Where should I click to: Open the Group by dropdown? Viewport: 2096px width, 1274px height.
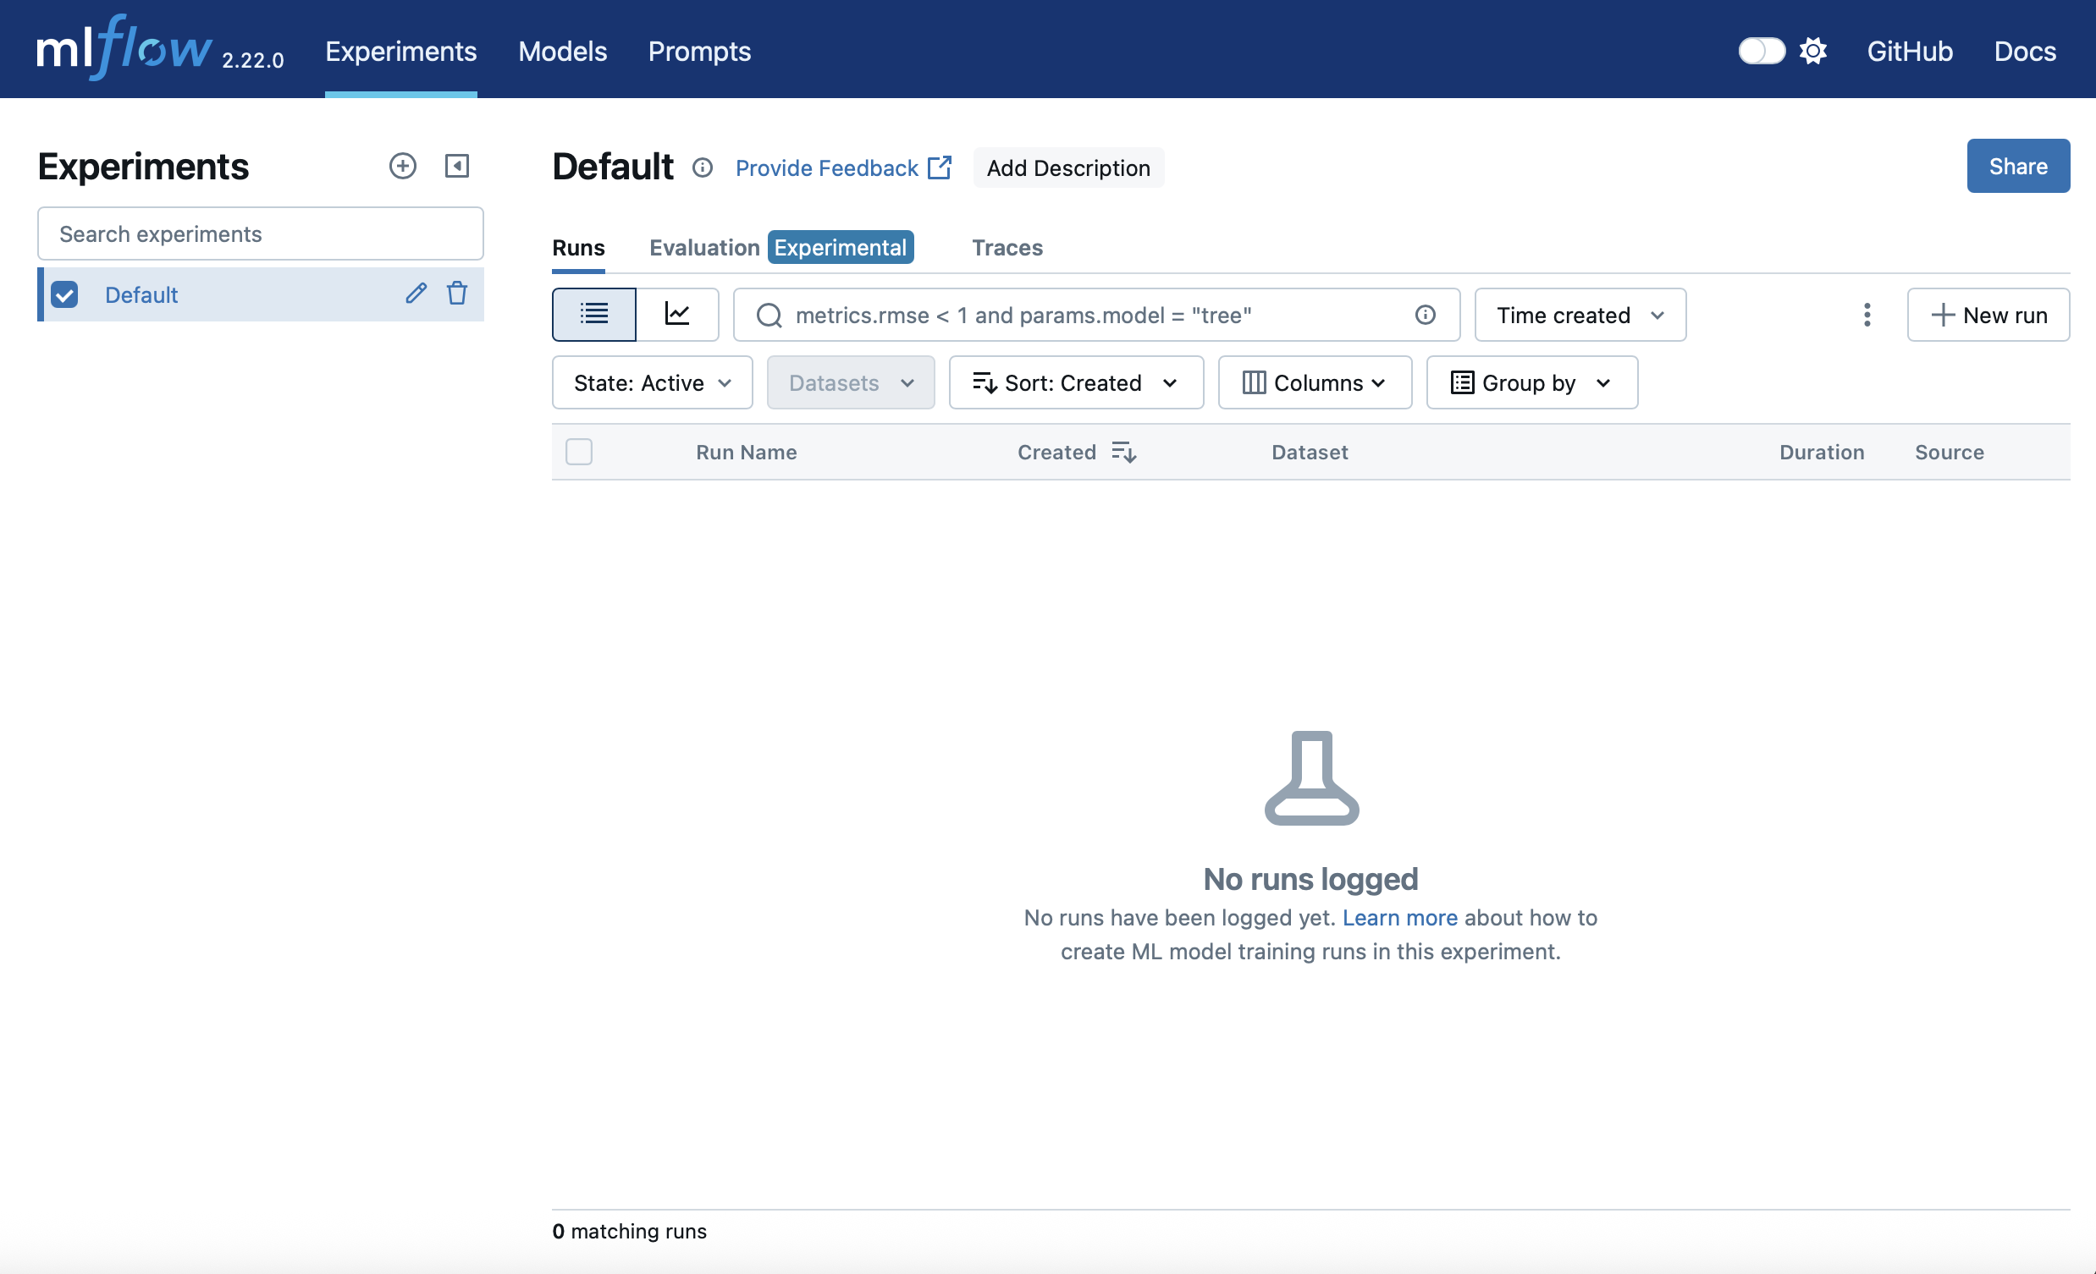pyautogui.click(x=1531, y=382)
